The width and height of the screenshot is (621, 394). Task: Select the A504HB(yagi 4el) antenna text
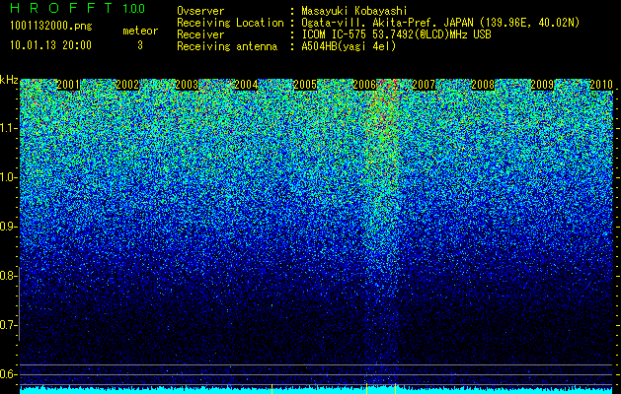(x=349, y=46)
